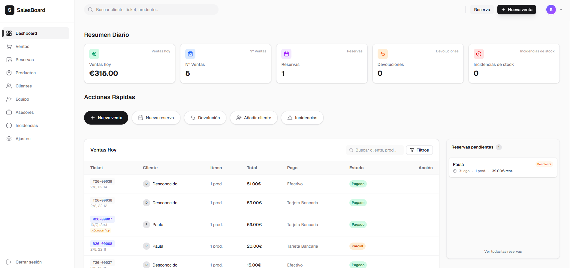Open ticket T26-00039
Image resolution: width=570 pixels, height=268 pixels.
[102, 181]
